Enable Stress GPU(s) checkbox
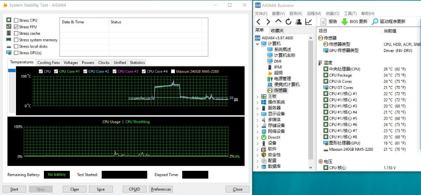The image size is (421, 195). coord(16,53)
